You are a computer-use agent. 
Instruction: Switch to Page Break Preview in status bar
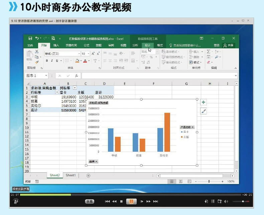point(189,181)
